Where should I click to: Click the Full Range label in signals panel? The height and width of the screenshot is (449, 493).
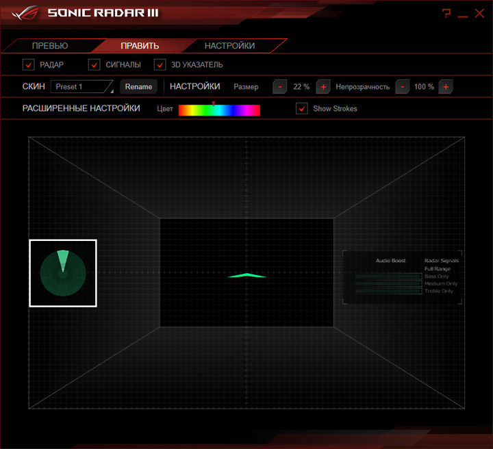[438, 269]
